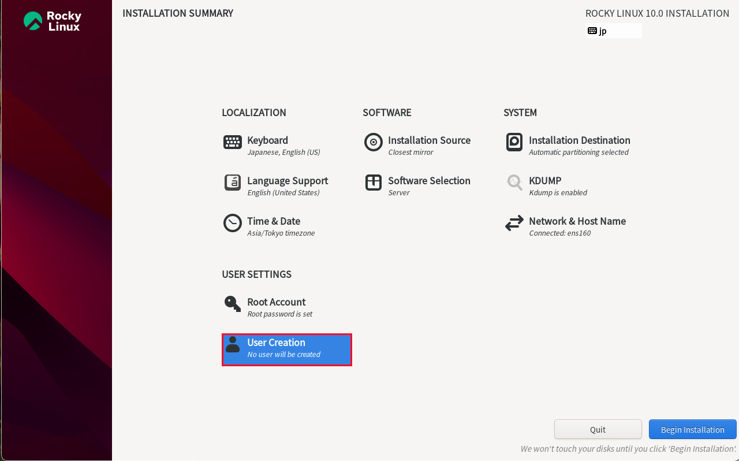Click the Software Selection package icon

click(x=374, y=183)
